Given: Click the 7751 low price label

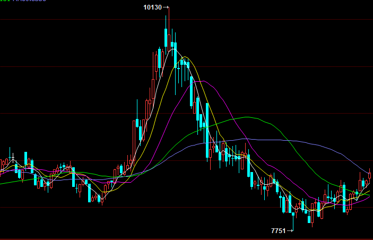Looking at the screenshot, I should point(278,230).
